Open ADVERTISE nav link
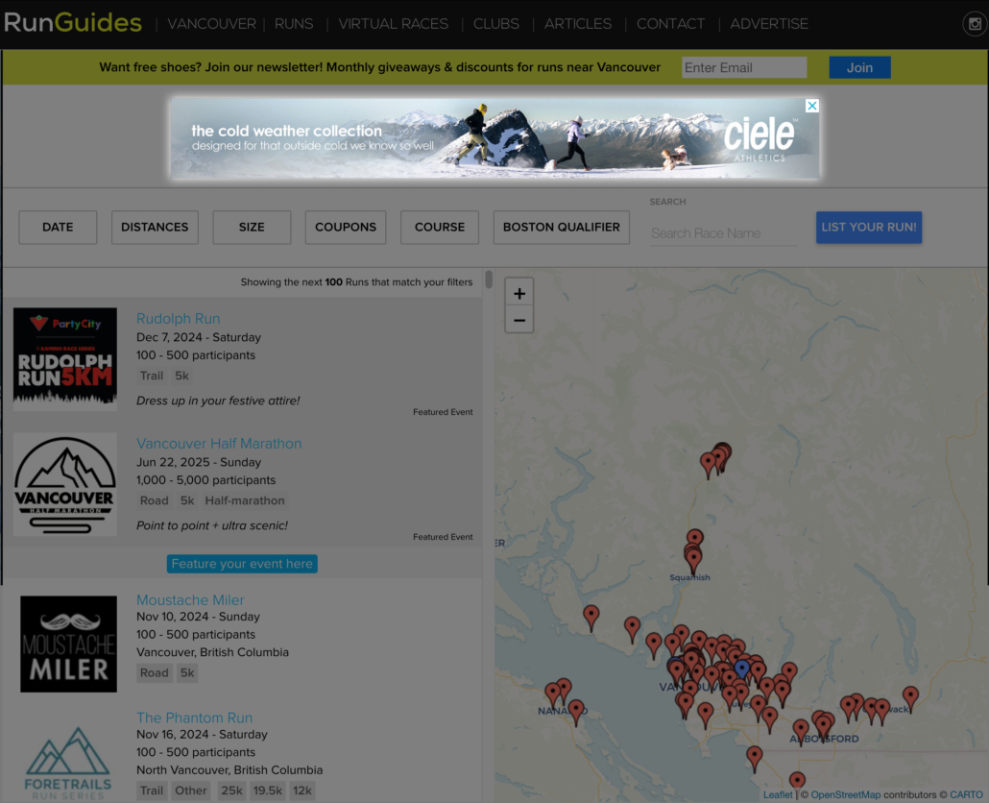The image size is (989, 803). (769, 24)
